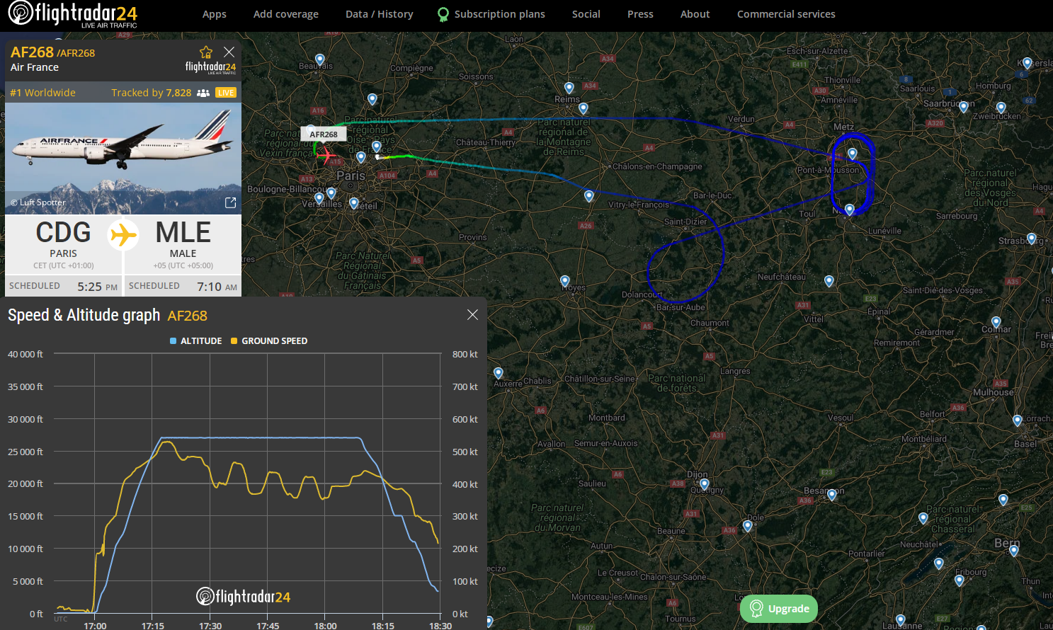Image resolution: width=1053 pixels, height=630 pixels.
Task: Select the airport pin near Neufchâteau
Action: tap(829, 281)
